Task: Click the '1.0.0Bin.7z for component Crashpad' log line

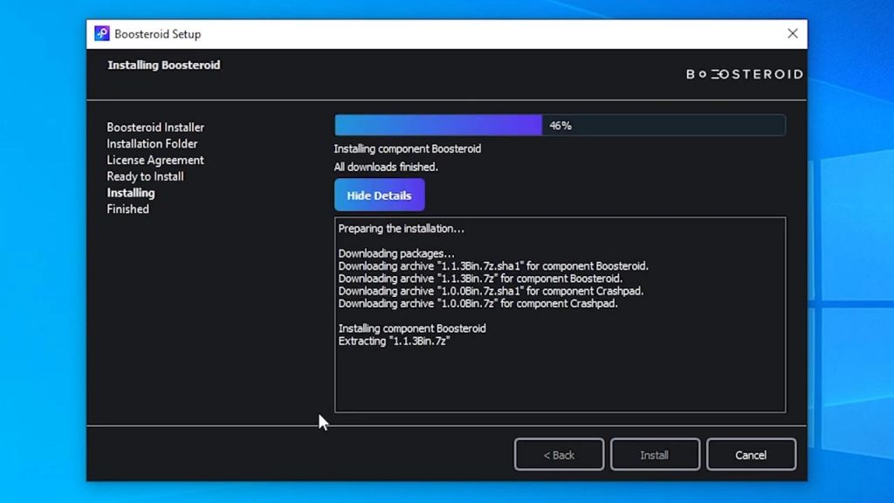Action: click(478, 303)
